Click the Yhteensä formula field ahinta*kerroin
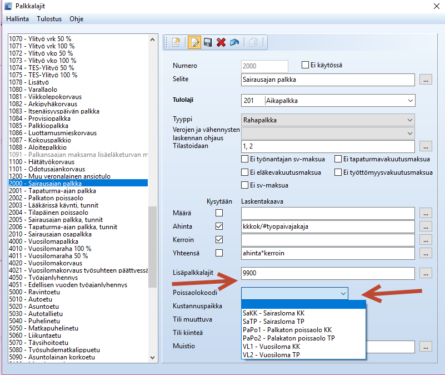The width and height of the screenshot is (445, 375). [328, 253]
